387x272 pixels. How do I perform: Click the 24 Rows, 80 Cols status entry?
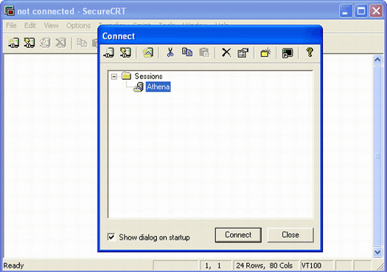(265, 265)
